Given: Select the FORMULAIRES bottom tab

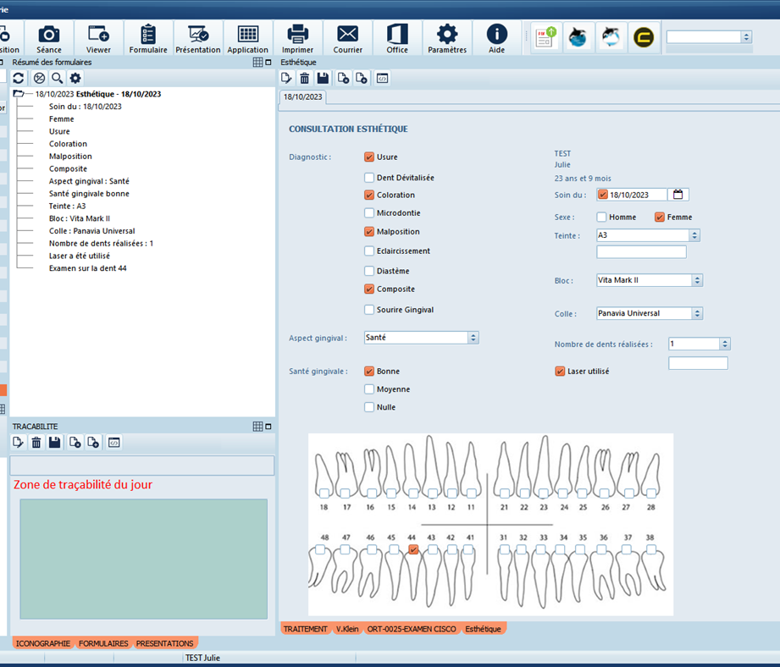Looking at the screenshot, I should pyautogui.click(x=103, y=643).
